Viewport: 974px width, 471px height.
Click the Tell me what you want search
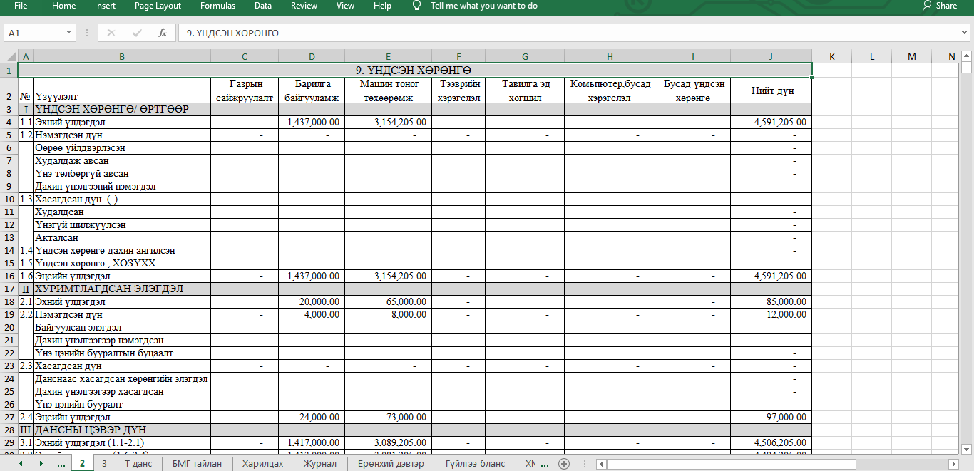coord(483,6)
